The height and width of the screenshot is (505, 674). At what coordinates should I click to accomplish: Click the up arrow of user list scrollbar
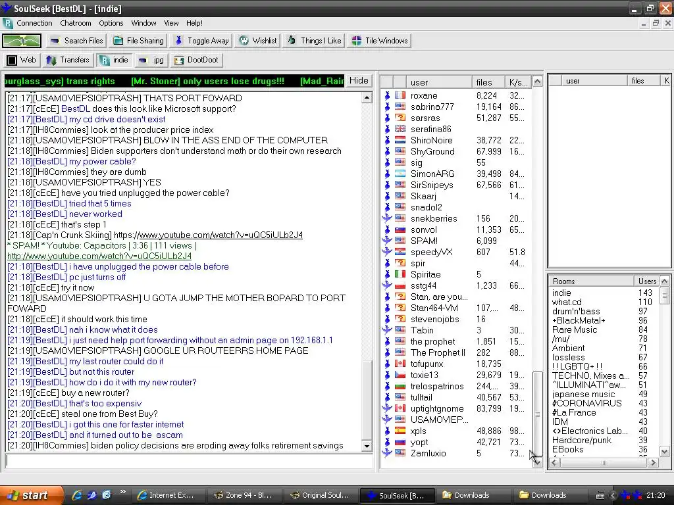pos(537,81)
